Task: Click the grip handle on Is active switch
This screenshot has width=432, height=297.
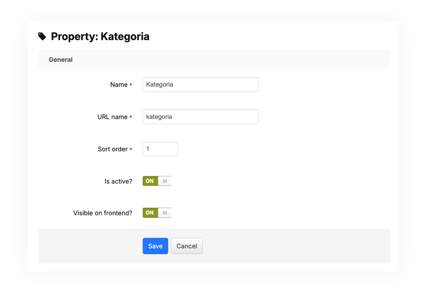Action: [165, 181]
